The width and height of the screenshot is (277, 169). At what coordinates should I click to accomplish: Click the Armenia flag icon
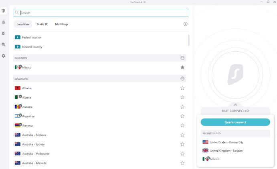tap(18, 125)
